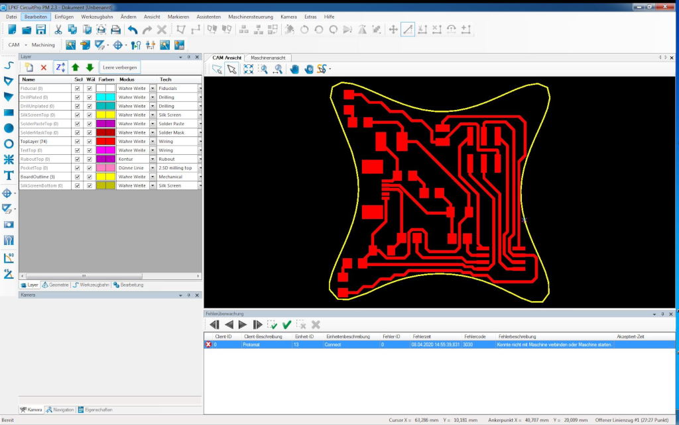This screenshot has height=425, width=679.
Task: Toggle visibility checkbox for TopLayer
Action: click(x=78, y=142)
